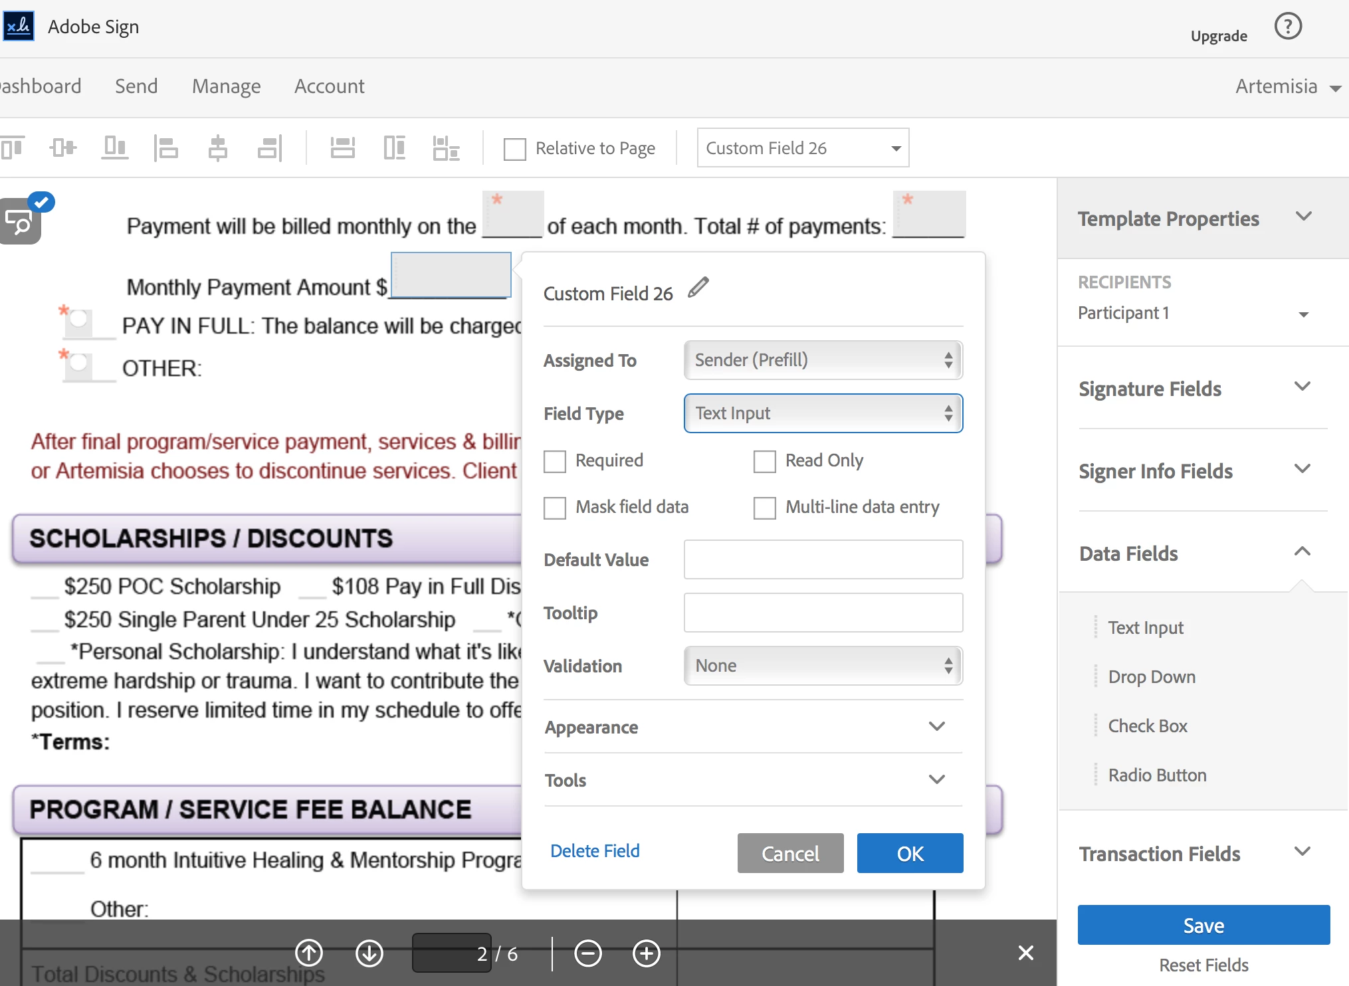Open the Validation dropdown set to None
Image resolution: width=1349 pixels, height=986 pixels.
(x=823, y=666)
